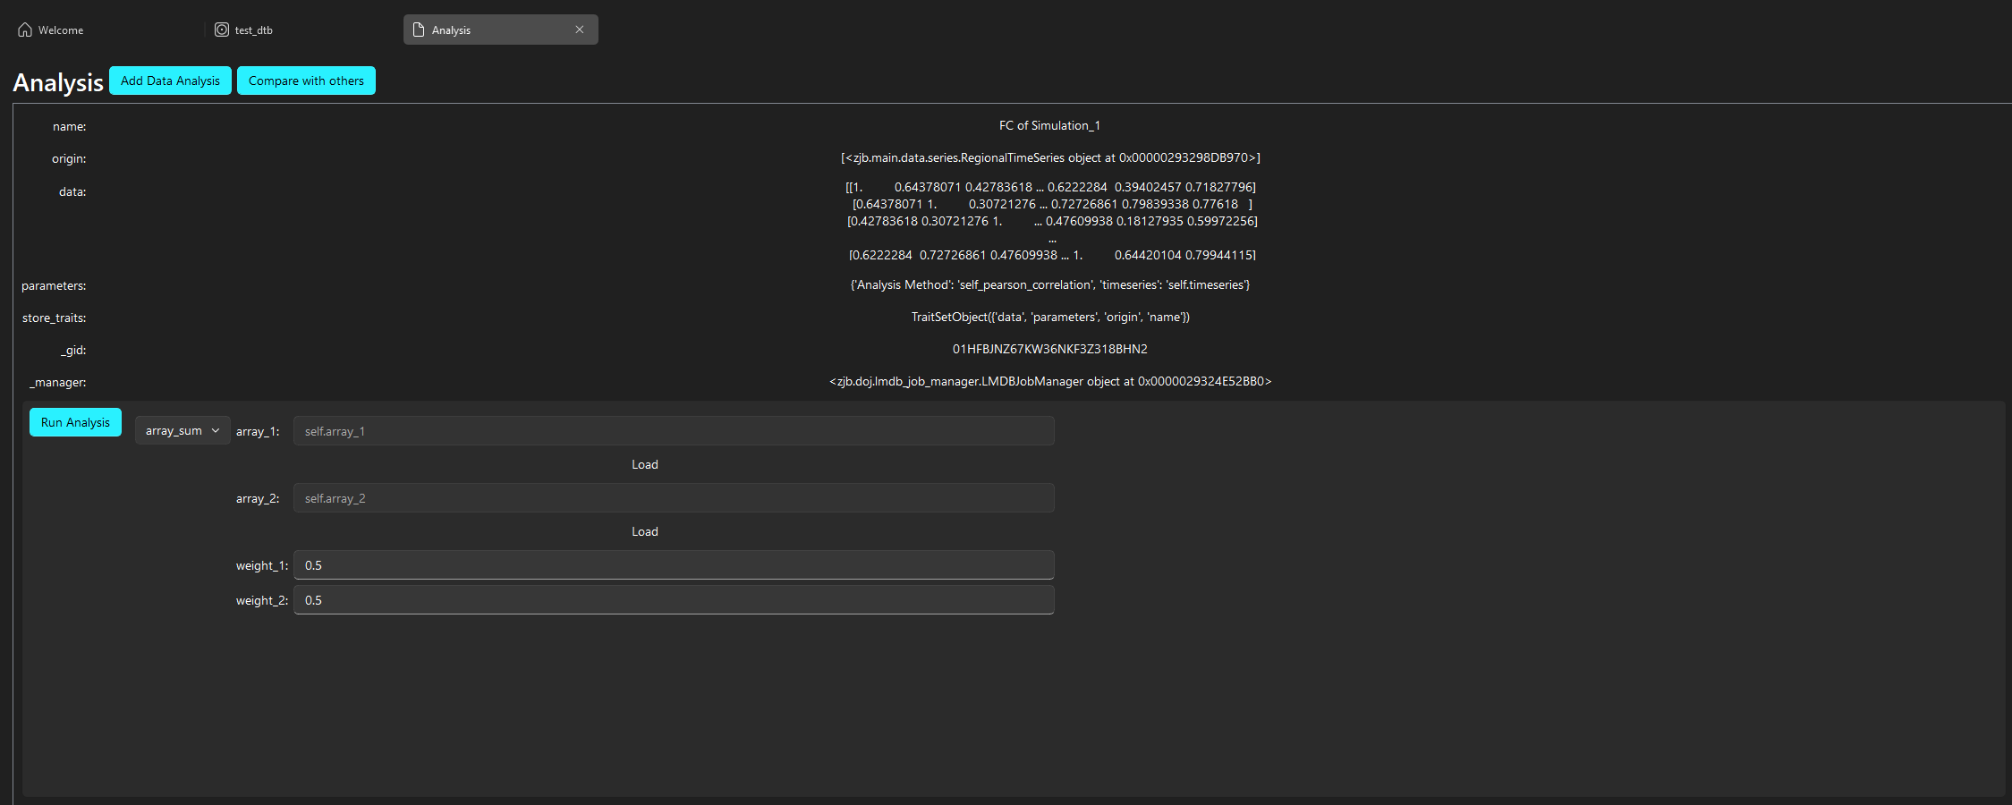Close the Analysis tab
Image resolution: width=2012 pixels, height=805 pixels.
pos(580,30)
